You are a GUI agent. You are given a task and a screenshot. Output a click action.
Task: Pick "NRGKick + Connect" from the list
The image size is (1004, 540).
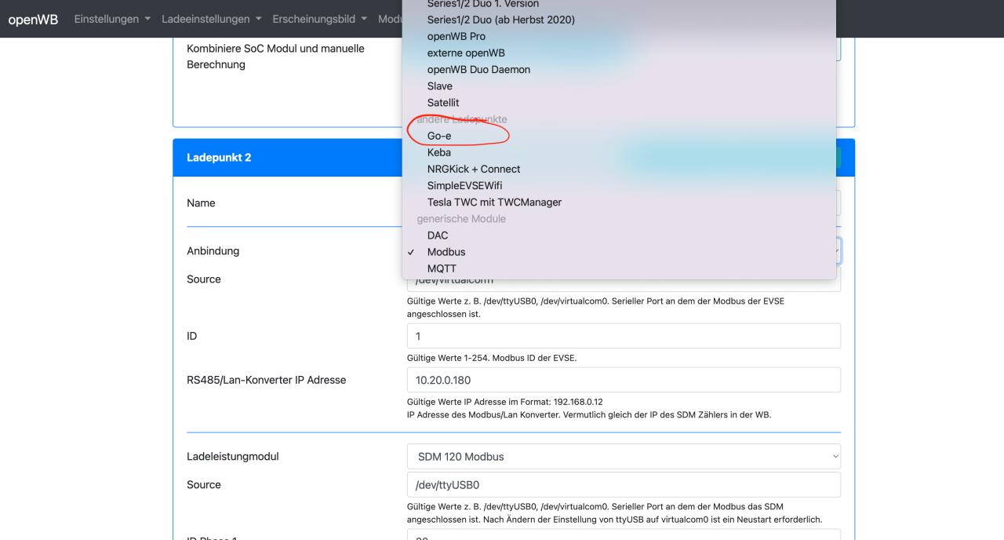tap(619, 169)
